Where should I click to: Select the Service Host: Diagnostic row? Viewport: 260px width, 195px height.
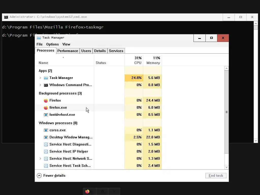(98, 144)
